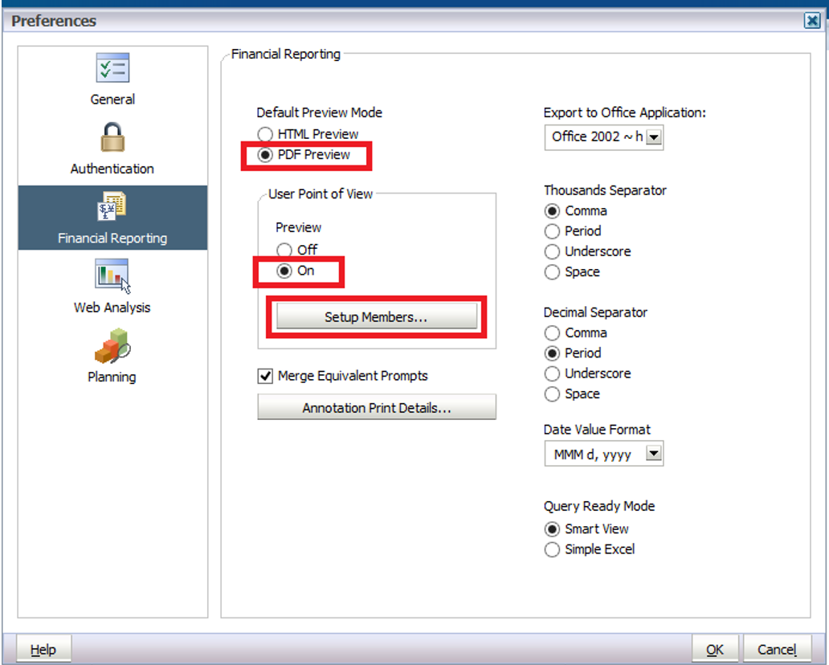829x665 pixels.
Task: Select the Planning cubes icon
Action: pos(112,345)
